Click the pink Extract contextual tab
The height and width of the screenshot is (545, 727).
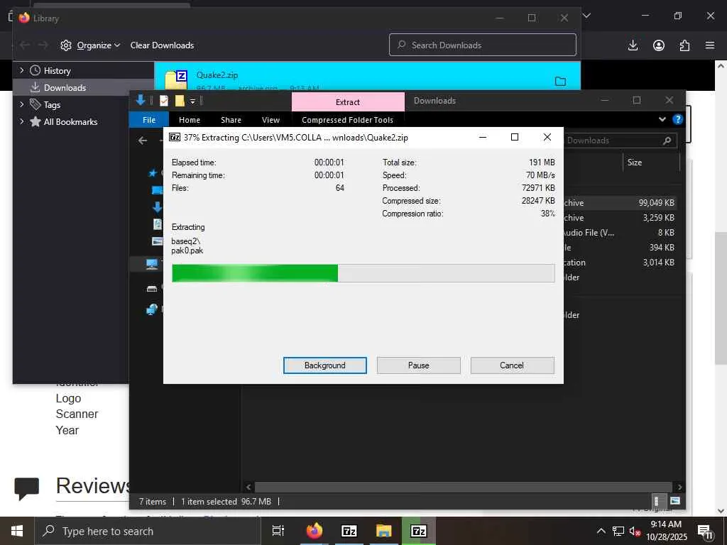coord(348,102)
